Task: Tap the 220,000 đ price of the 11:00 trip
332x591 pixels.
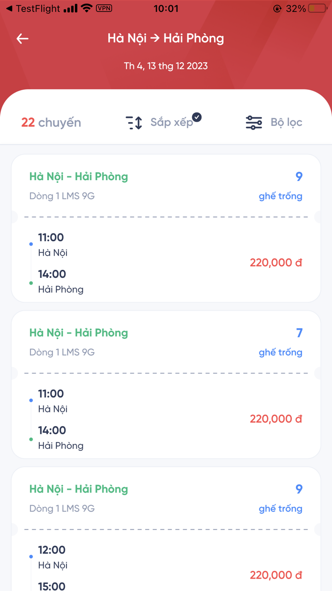Action: [x=276, y=262]
